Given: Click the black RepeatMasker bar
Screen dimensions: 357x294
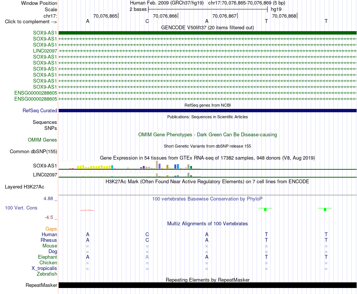Looking at the screenshot, I should click(207, 285).
